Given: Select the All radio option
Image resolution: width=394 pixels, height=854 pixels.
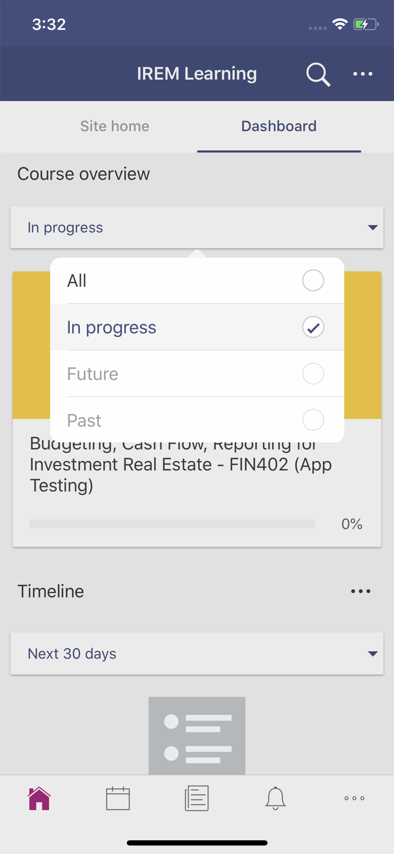Looking at the screenshot, I should pos(197,281).
